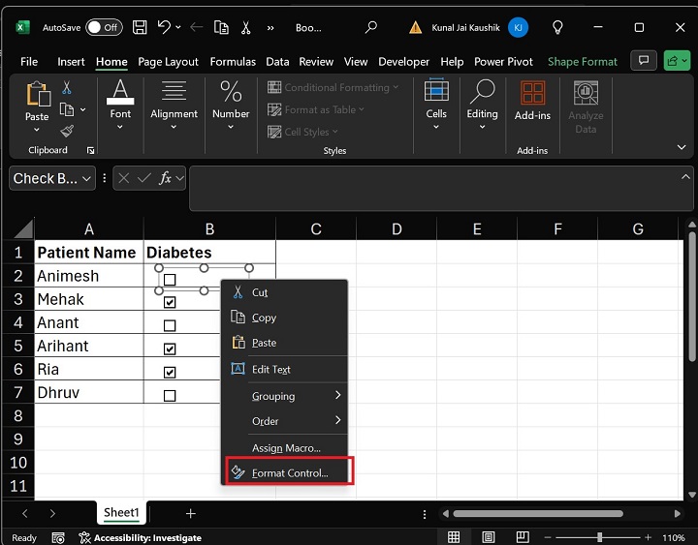This screenshot has height=545, width=698.
Task: Click the Cut scissors icon in Clipboard group
Action: pyautogui.click(x=67, y=88)
